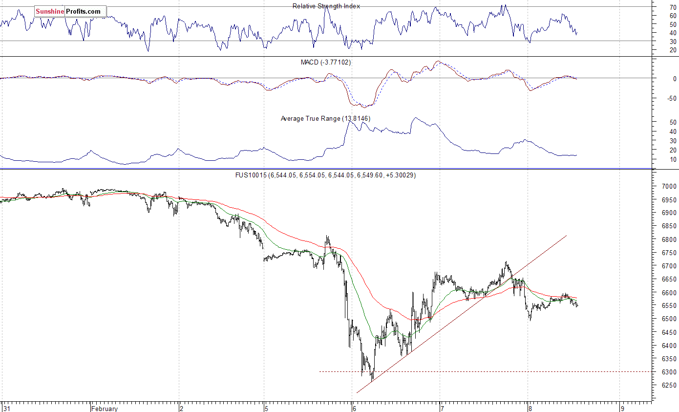Viewport: 679px width, 412px height.
Task: Click the date axis label 6
Action: tap(354, 409)
